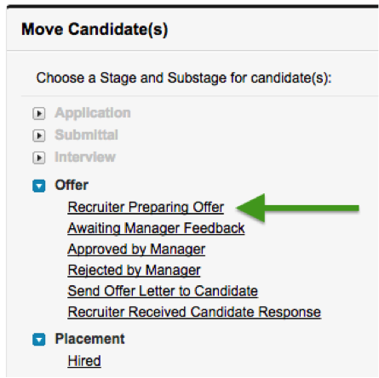Viewport: 379px width, 378px height.
Task: Select the Submittal stage label
Action: click(86, 135)
